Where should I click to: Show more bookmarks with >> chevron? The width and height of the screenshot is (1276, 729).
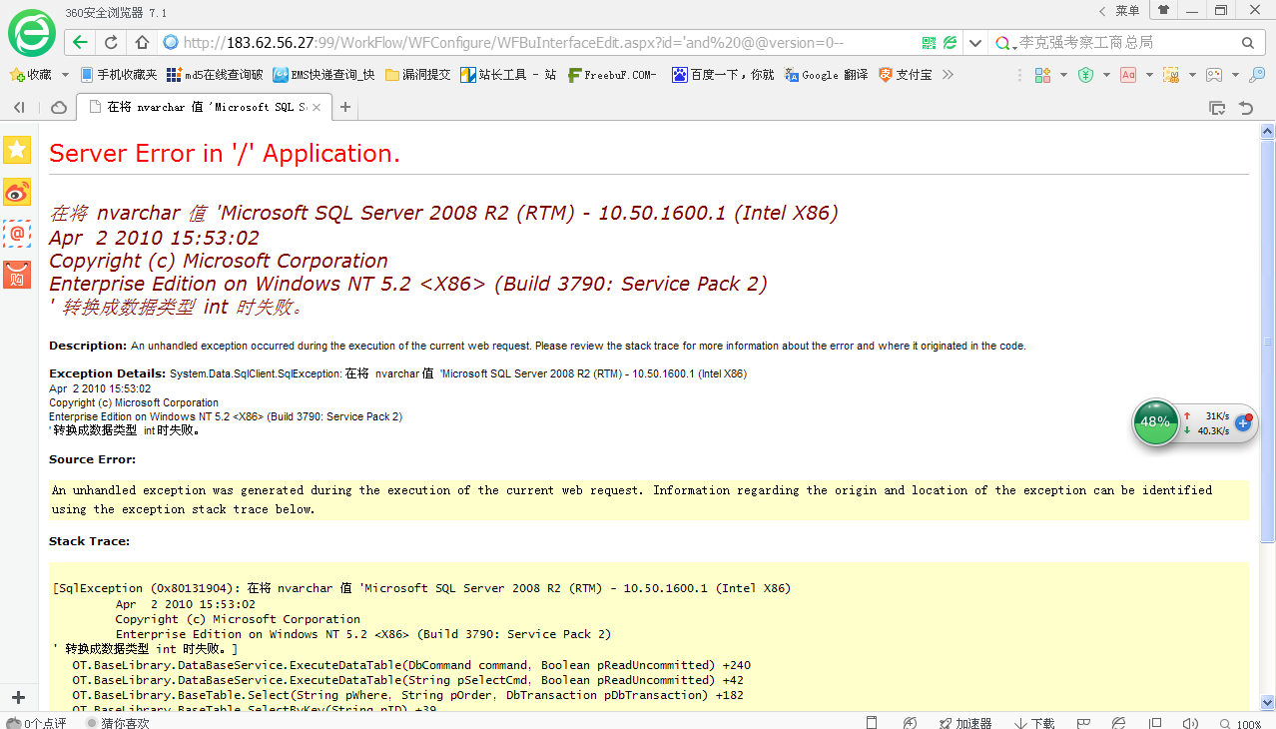click(948, 75)
